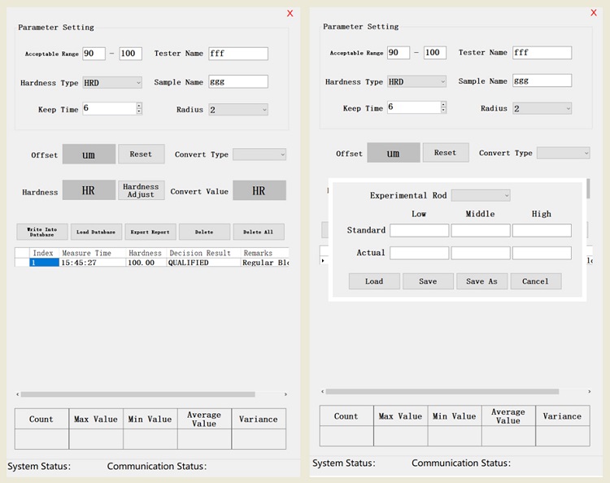610x483 pixels.
Task: Click Actual Low input field
Action: pos(420,253)
